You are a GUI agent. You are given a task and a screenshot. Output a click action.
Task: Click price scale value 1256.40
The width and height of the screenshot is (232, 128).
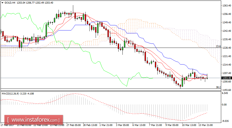click(227, 14)
